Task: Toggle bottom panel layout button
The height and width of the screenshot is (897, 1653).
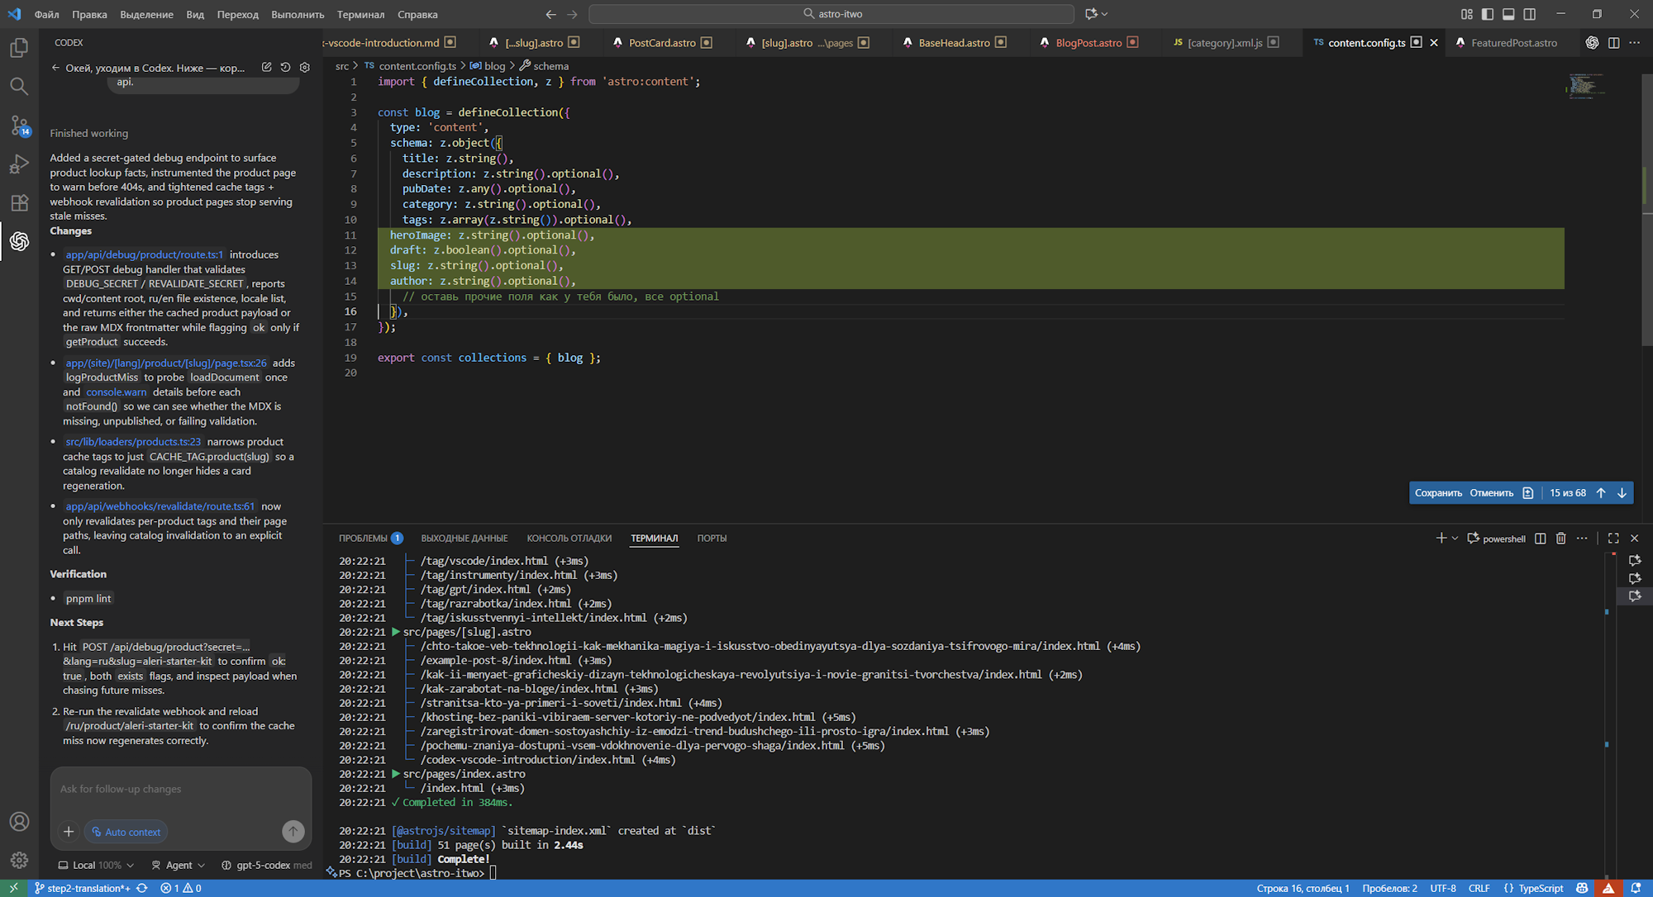Action: tap(1508, 14)
